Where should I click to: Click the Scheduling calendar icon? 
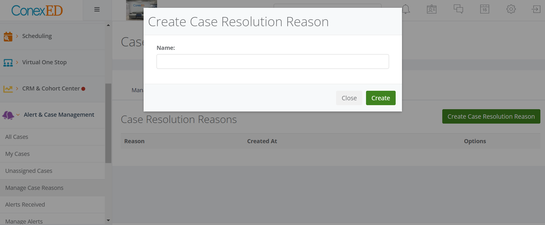(8, 37)
